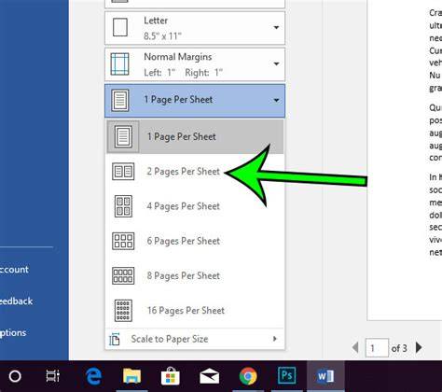Expand the Letter paper size dropdown

pyautogui.click(x=195, y=28)
